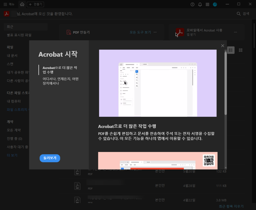
Task: Switch to list view
Action: pyautogui.click(x=231, y=50)
